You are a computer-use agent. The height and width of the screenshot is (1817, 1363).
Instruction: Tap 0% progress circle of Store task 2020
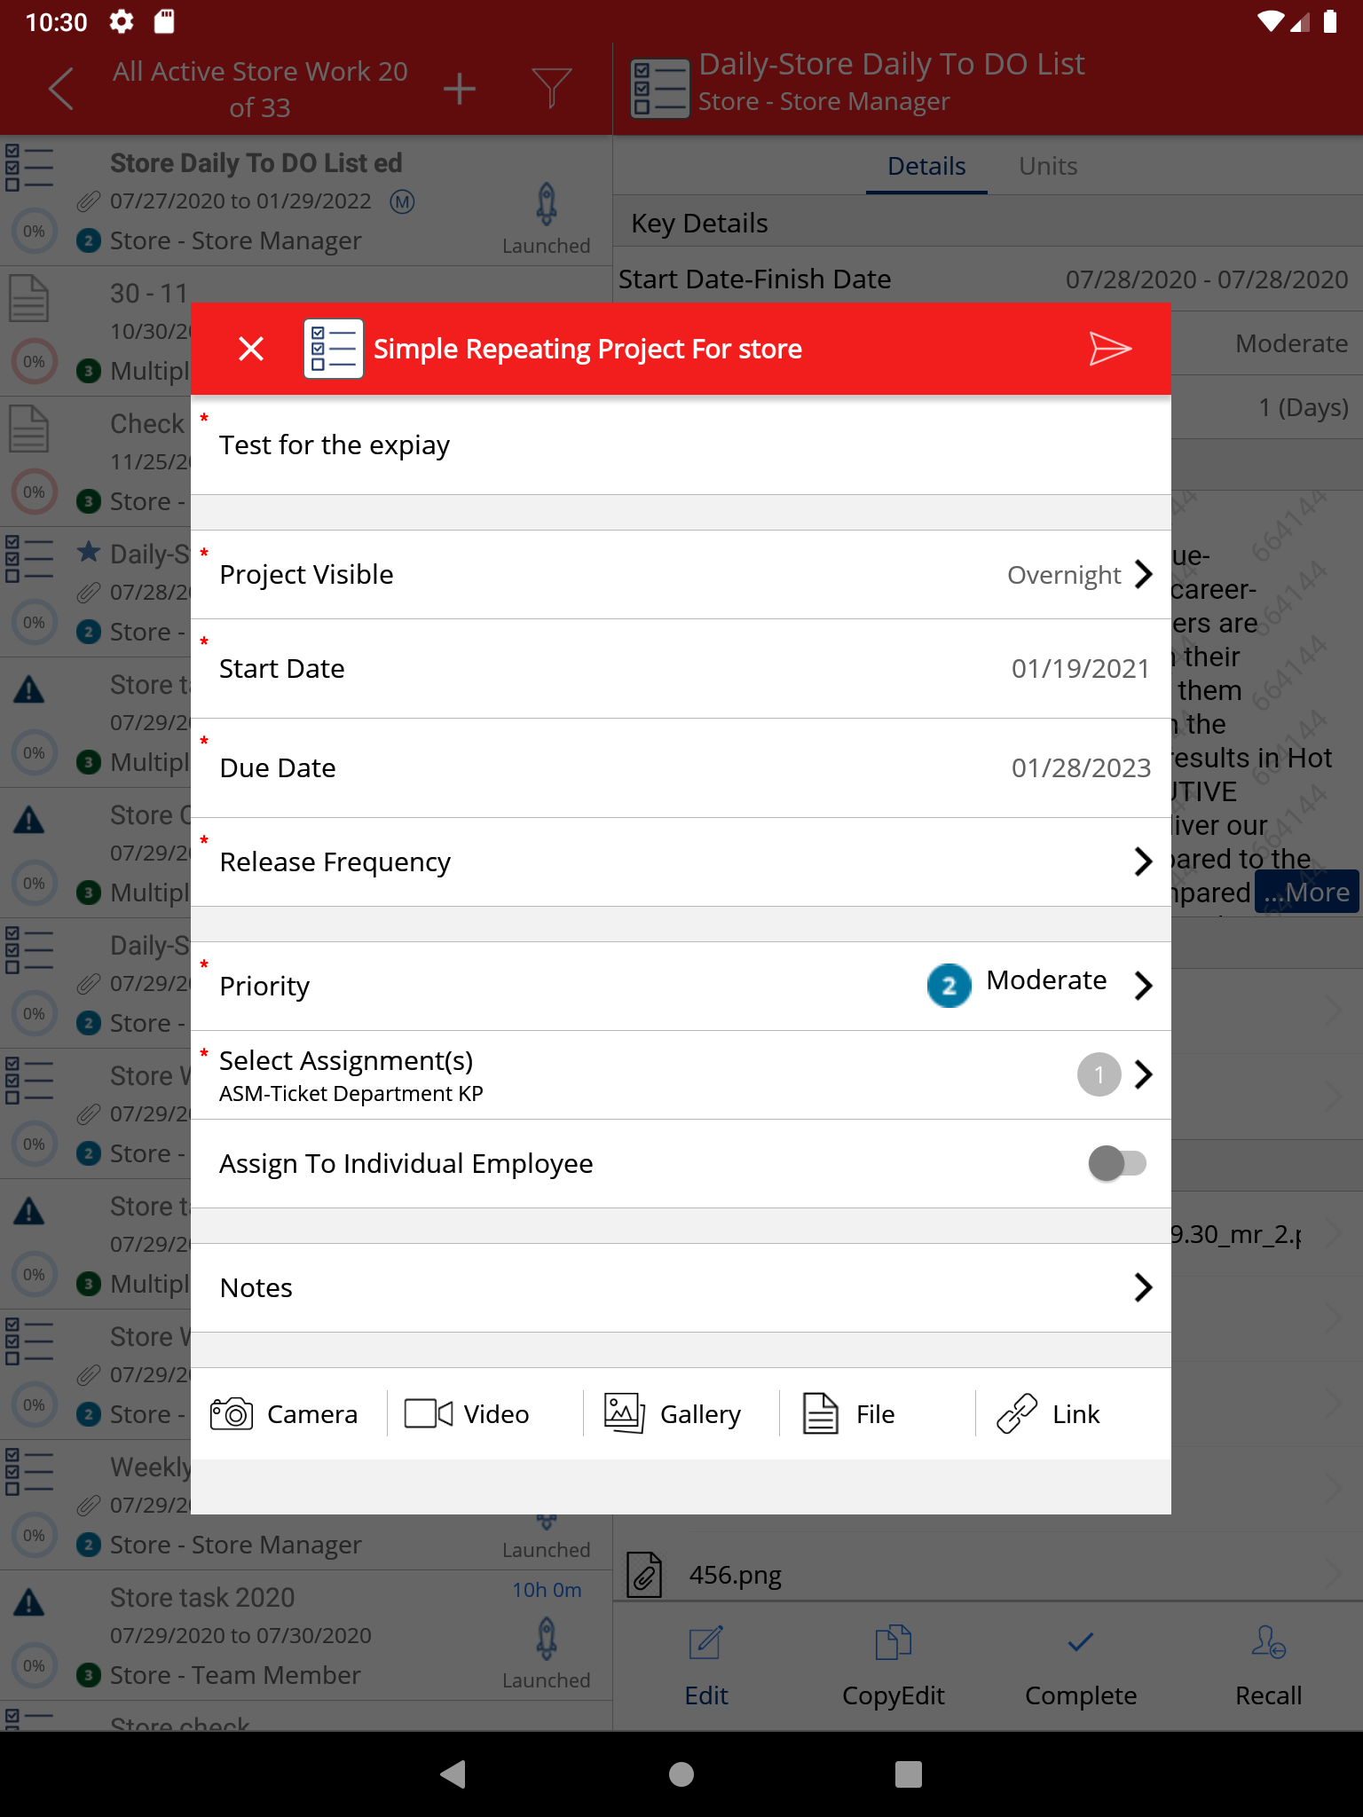pos(34,1665)
